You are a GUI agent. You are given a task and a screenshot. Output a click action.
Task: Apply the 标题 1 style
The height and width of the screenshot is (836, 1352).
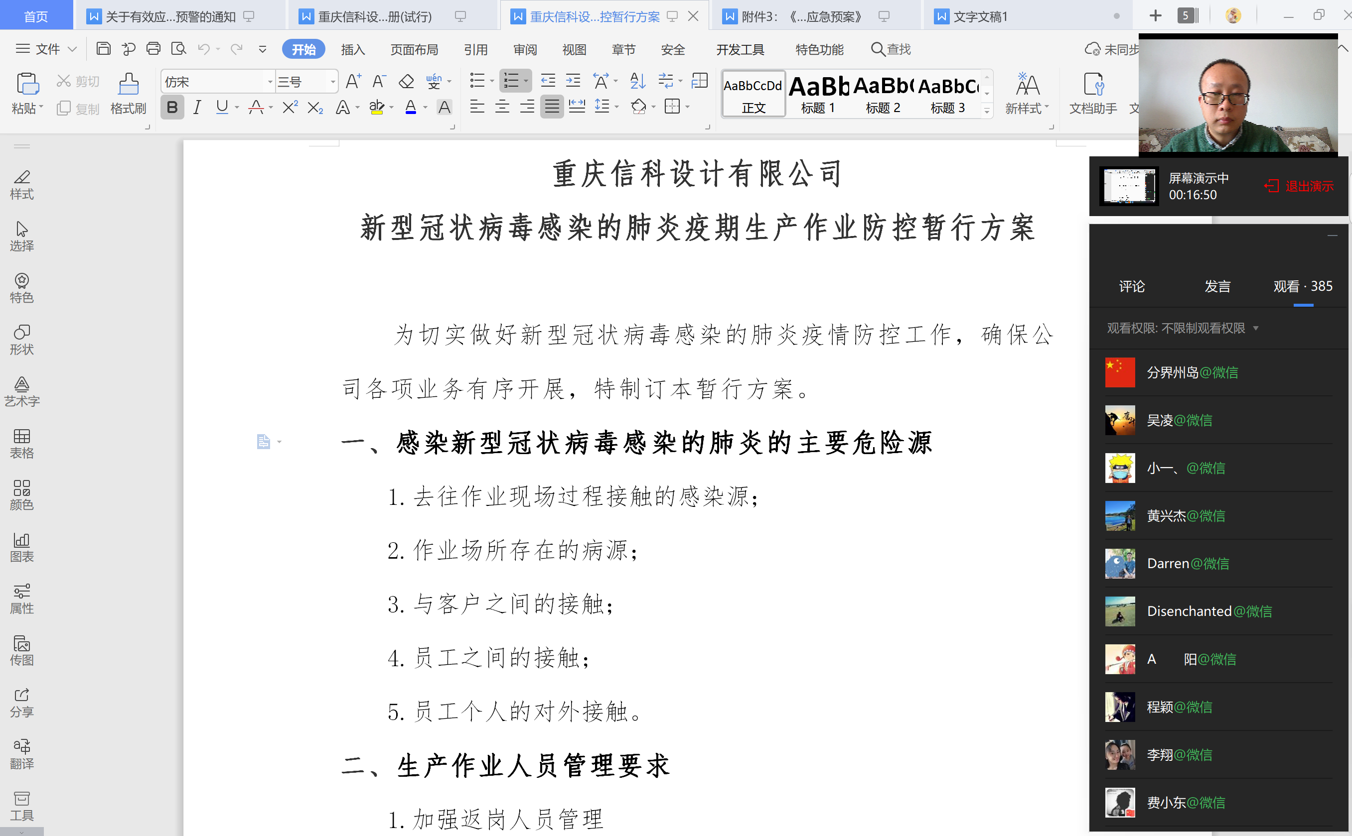818,94
